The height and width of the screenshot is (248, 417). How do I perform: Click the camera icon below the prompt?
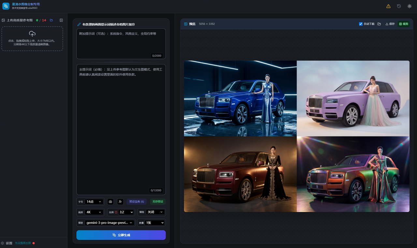coord(110,202)
